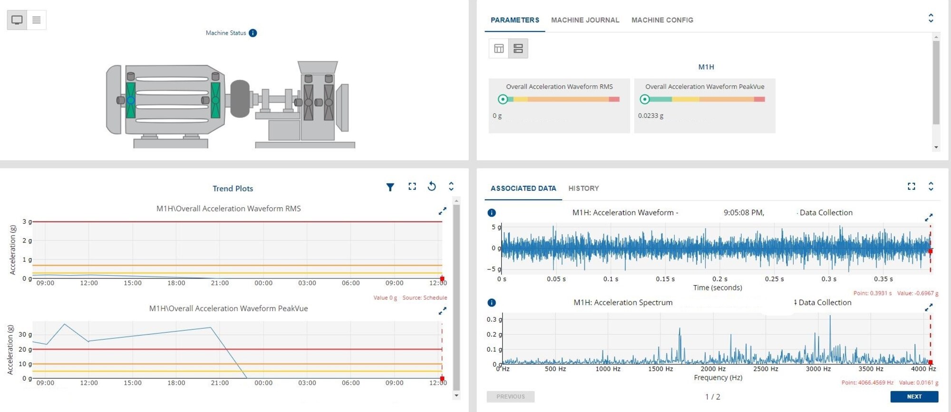The width and height of the screenshot is (951, 412).
Task: Click the Trend Plots title
Action: (233, 189)
